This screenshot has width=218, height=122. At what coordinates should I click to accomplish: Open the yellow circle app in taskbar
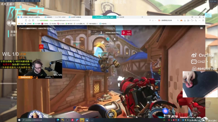(82, 120)
